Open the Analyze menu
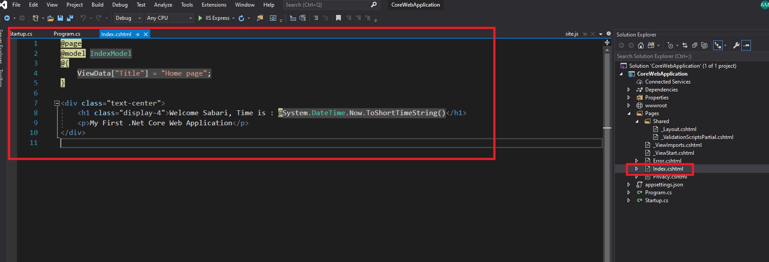Image resolution: width=769 pixels, height=262 pixels. pyautogui.click(x=163, y=5)
